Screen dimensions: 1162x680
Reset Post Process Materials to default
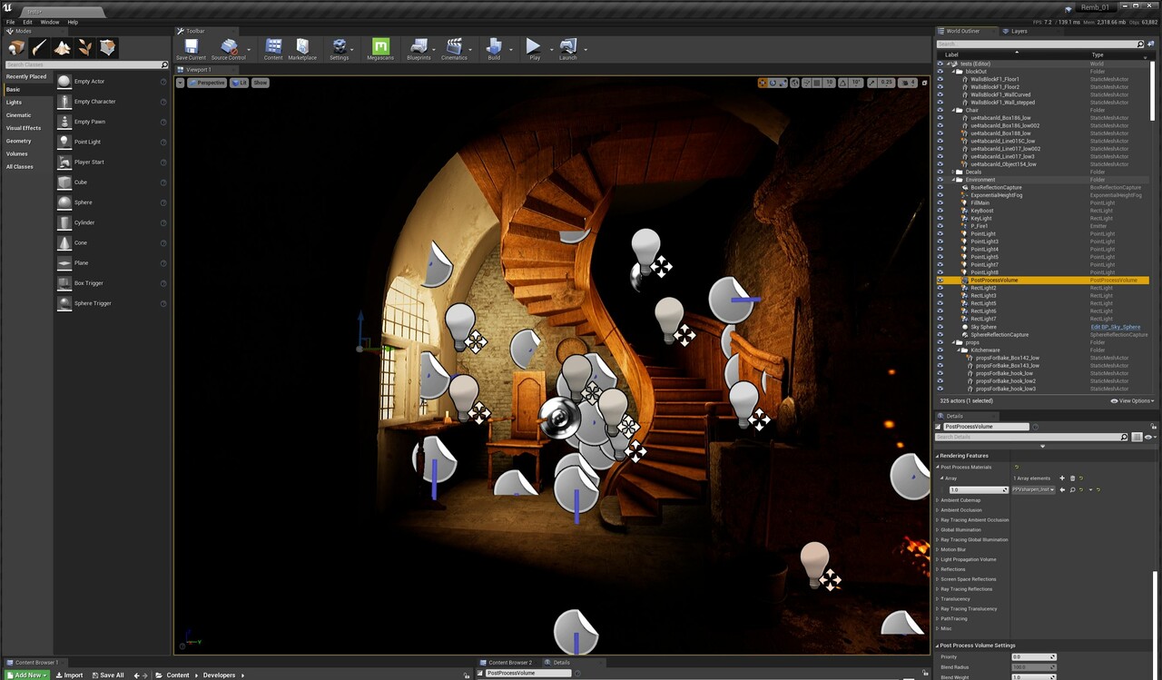coord(1017,468)
